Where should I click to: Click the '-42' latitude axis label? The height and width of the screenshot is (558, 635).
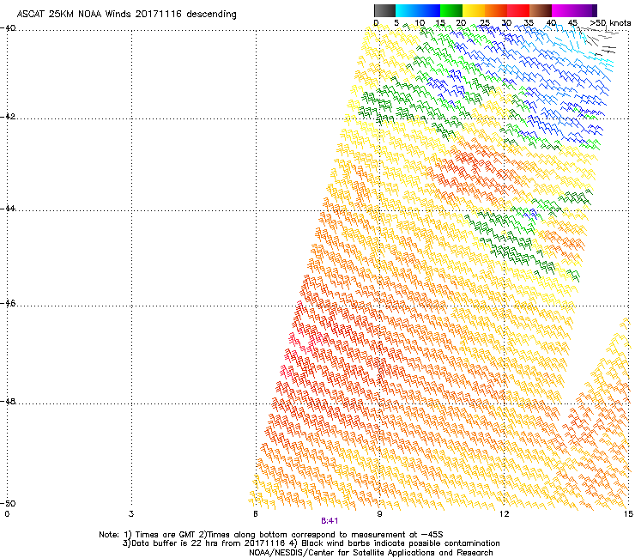click(8, 116)
